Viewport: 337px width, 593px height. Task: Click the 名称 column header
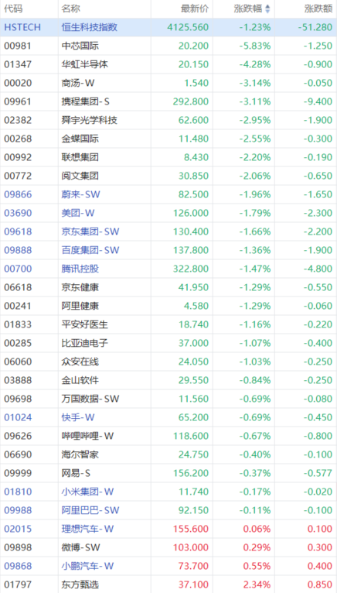(71, 9)
